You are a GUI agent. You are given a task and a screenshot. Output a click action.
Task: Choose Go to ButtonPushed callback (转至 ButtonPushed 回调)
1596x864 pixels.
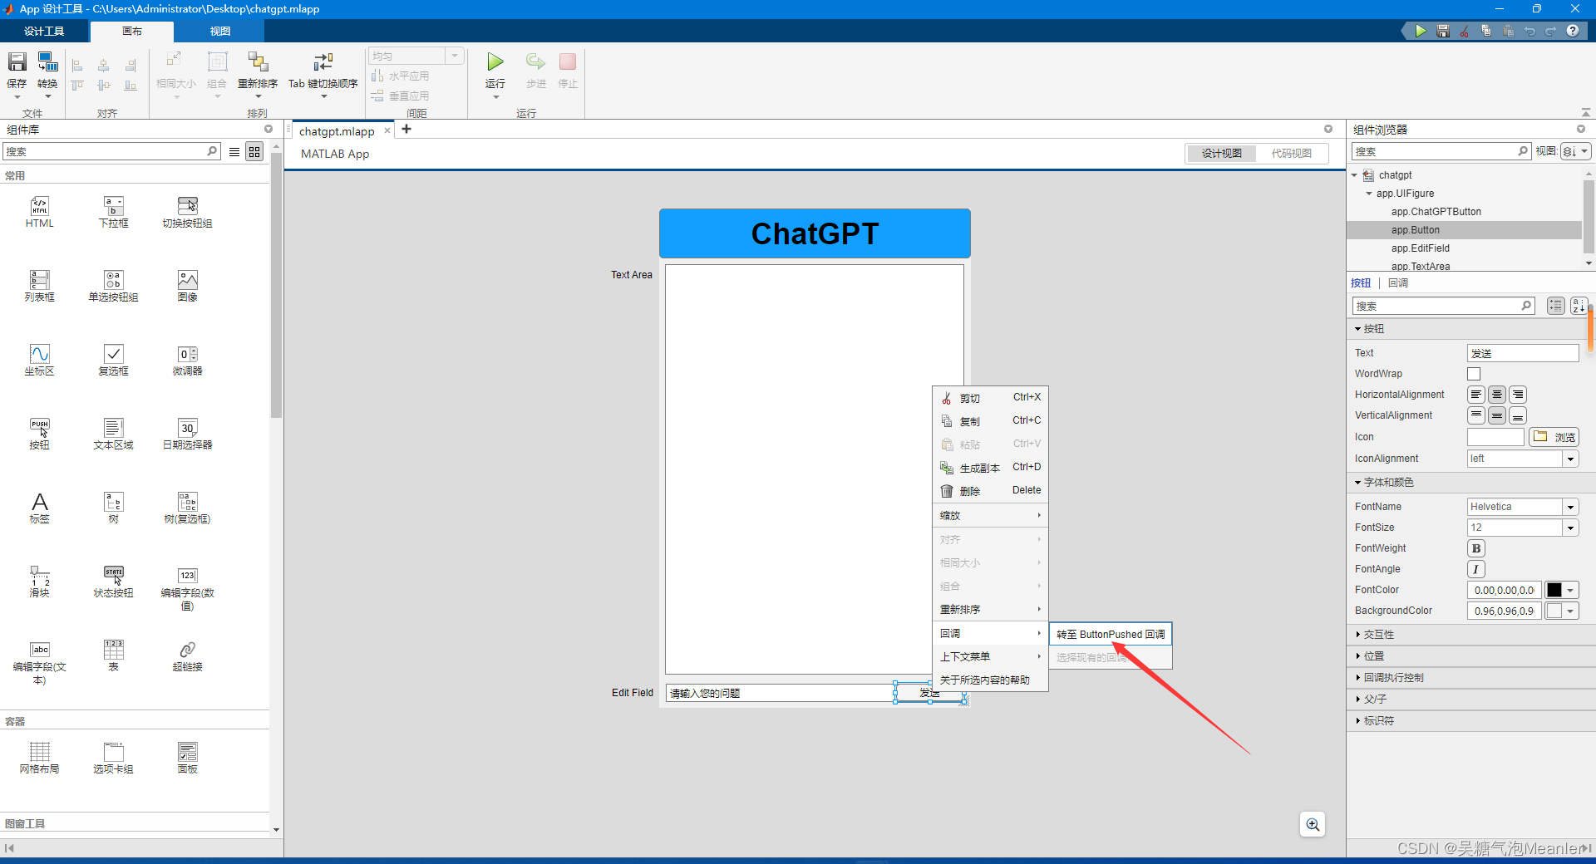click(x=1111, y=635)
